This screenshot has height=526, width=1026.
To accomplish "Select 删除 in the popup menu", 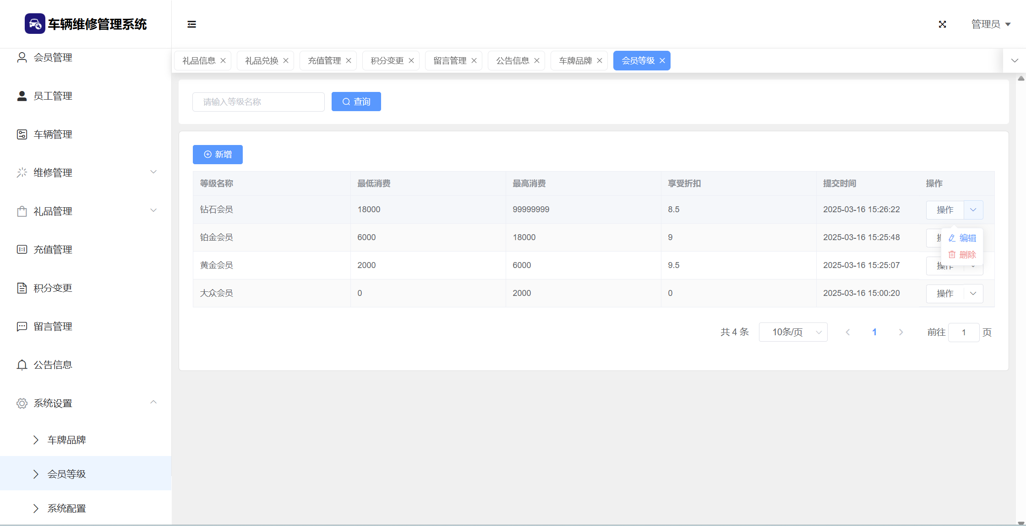I will pos(962,255).
